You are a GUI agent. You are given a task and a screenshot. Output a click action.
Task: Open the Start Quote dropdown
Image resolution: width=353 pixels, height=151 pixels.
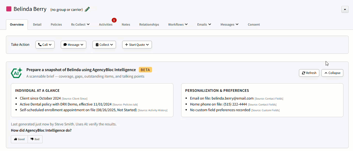coord(137,45)
